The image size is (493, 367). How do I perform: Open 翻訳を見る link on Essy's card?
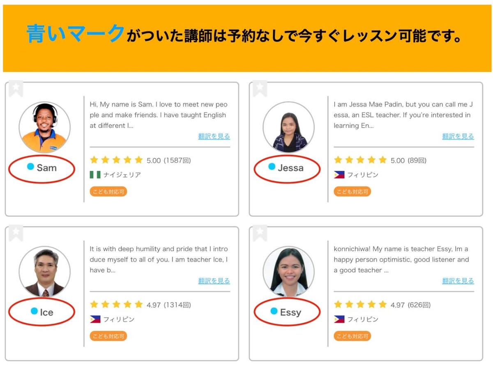tap(458, 281)
